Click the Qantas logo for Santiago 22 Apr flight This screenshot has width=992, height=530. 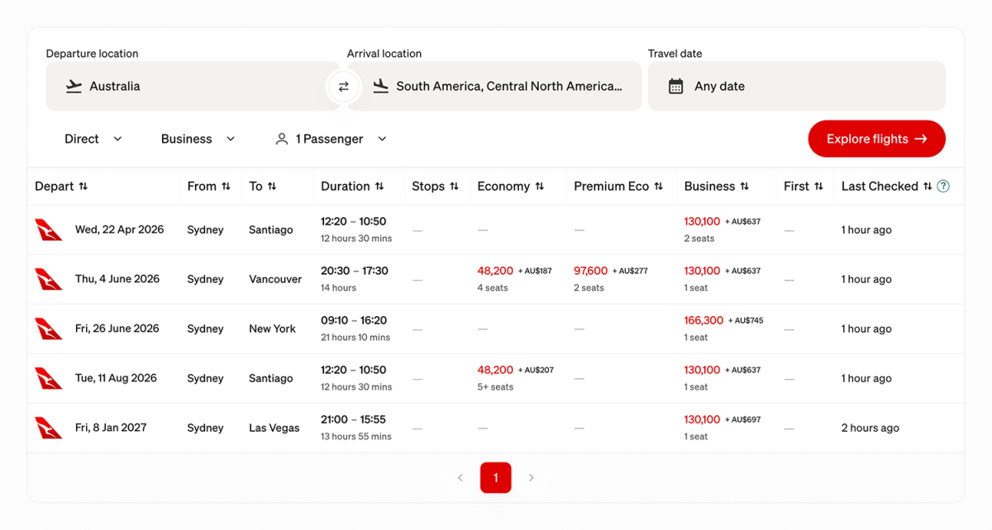pyautogui.click(x=49, y=230)
